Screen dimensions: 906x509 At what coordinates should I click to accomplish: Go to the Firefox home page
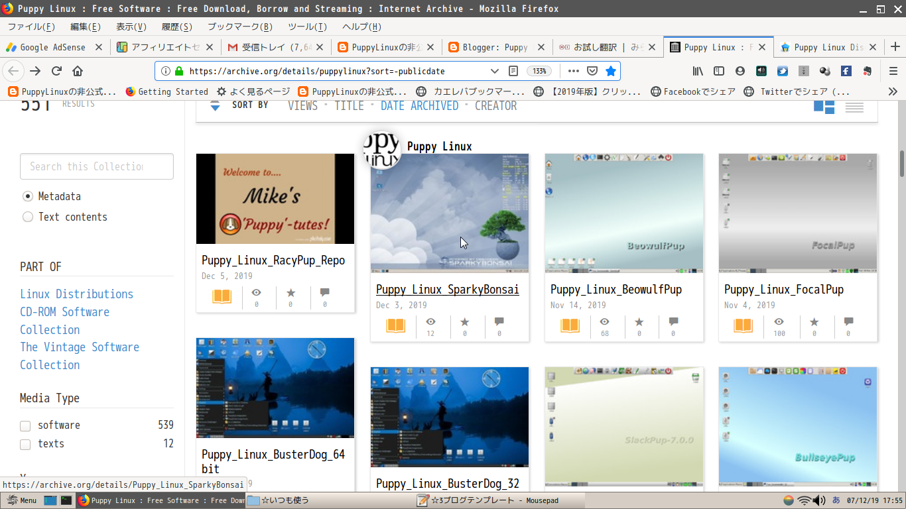pyautogui.click(x=78, y=71)
